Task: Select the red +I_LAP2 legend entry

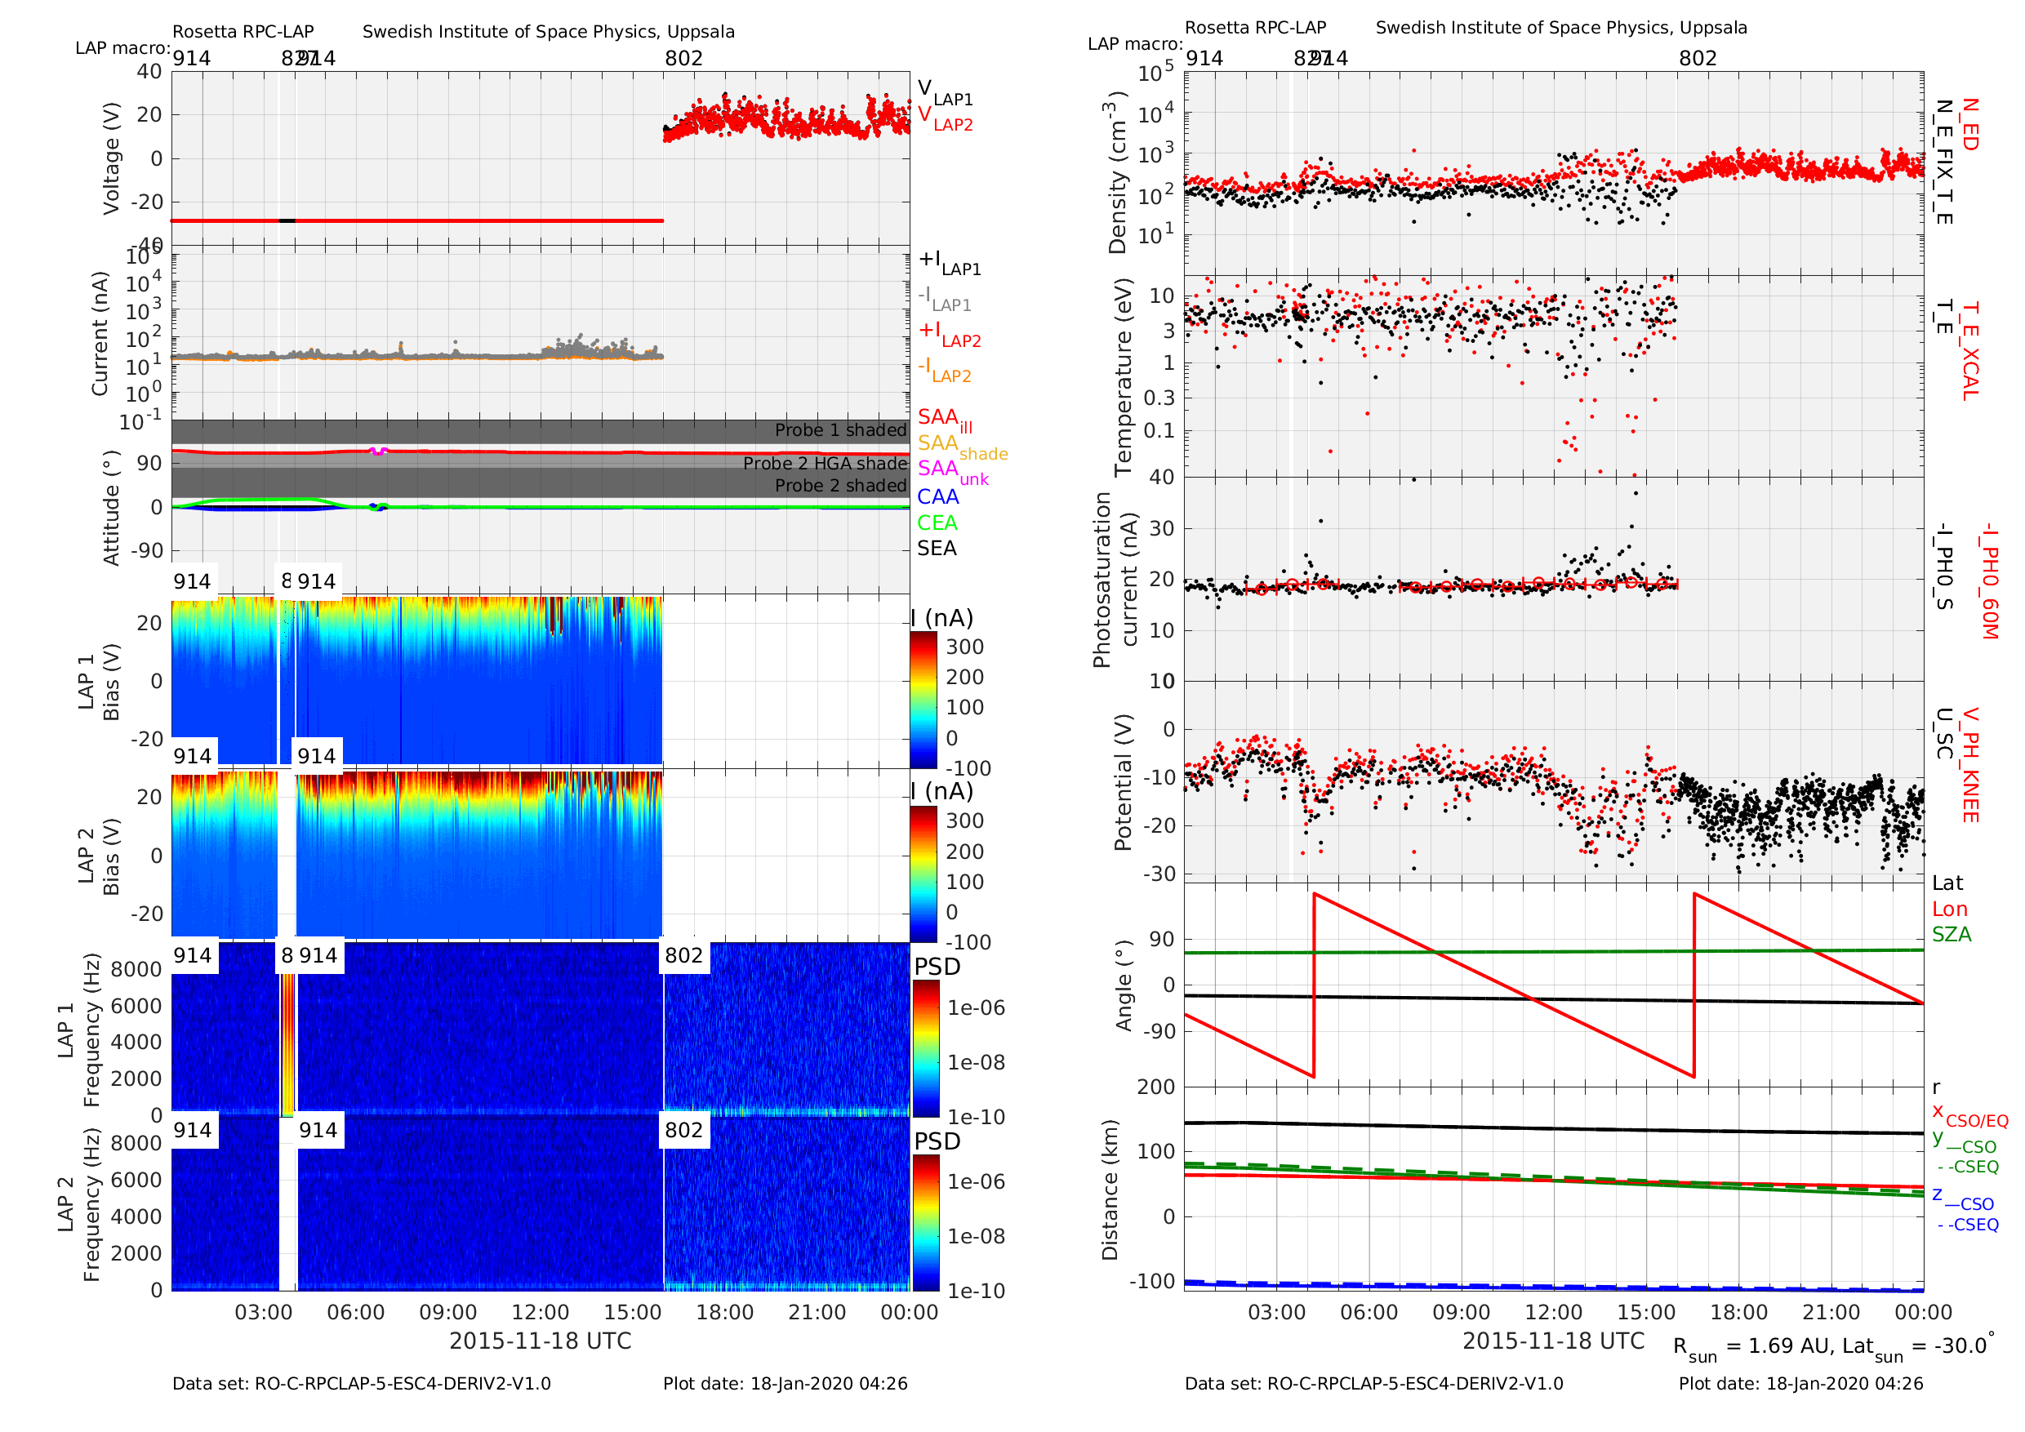Action: point(950,333)
